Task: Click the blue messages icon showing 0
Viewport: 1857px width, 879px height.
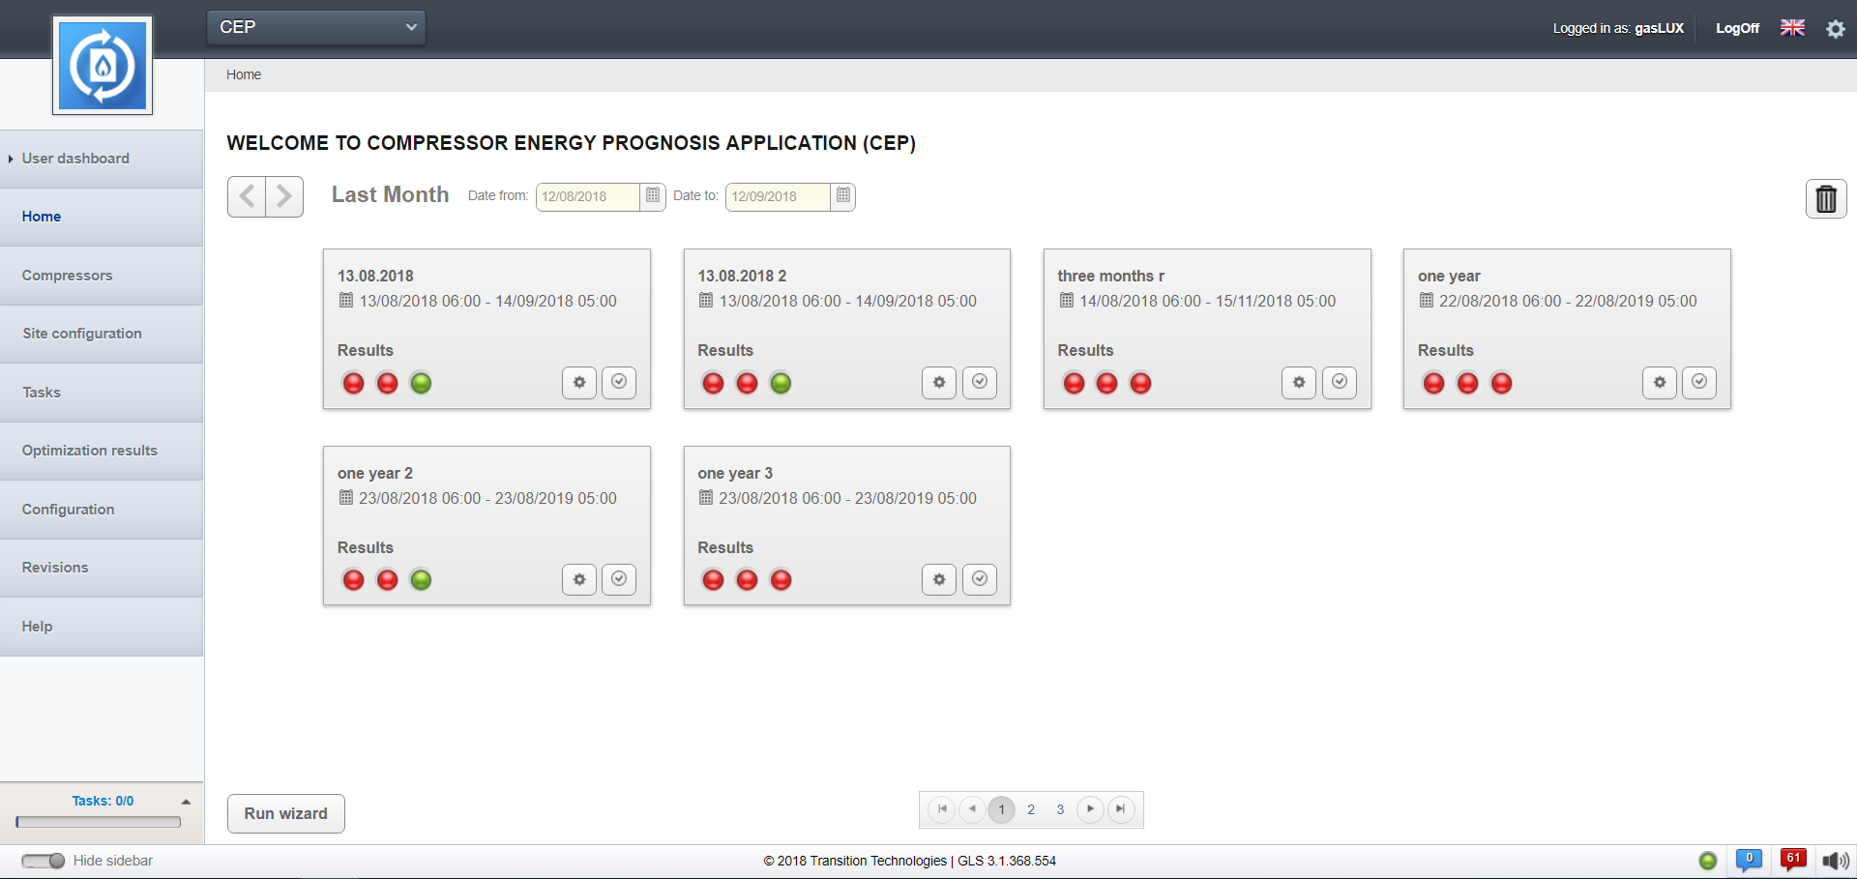Action: click(x=1748, y=860)
